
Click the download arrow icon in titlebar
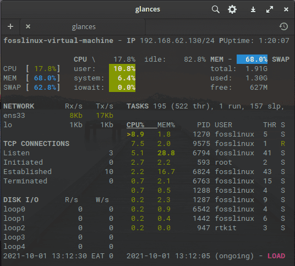pyautogui.click(x=253, y=9)
